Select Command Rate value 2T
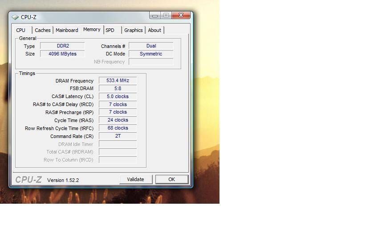This screenshot has height=233, width=374. 118,136
